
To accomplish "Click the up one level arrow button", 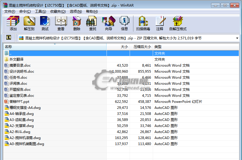I will pos(9,37).
